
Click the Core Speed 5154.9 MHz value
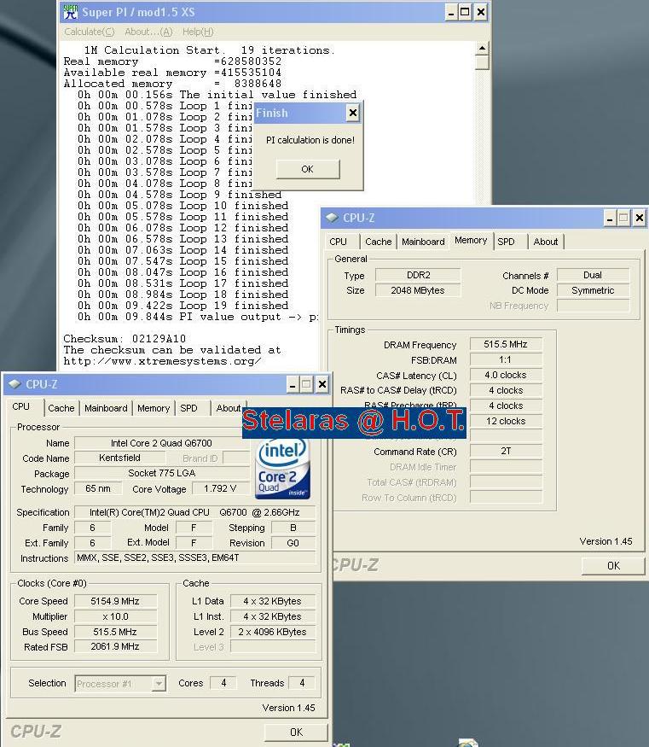click(115, 601)
